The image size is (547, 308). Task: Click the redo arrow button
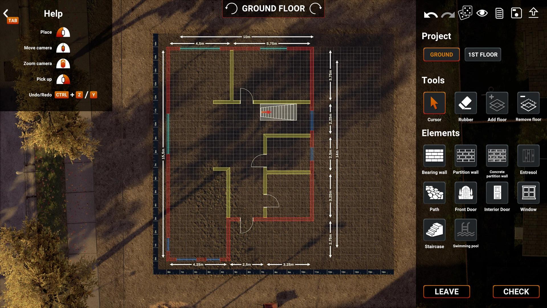click(x=448, y=13)
